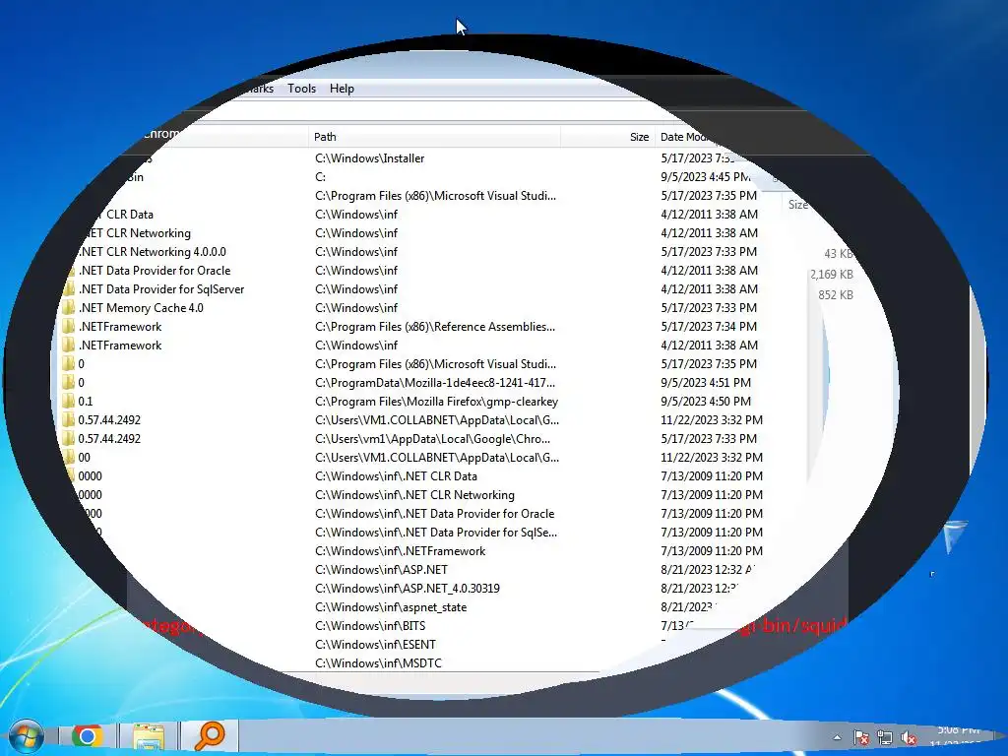The image size is (1008, 756).
Task: Open the taskbar clock showing 5:08 PM
Action: click(x=957, y=736)
